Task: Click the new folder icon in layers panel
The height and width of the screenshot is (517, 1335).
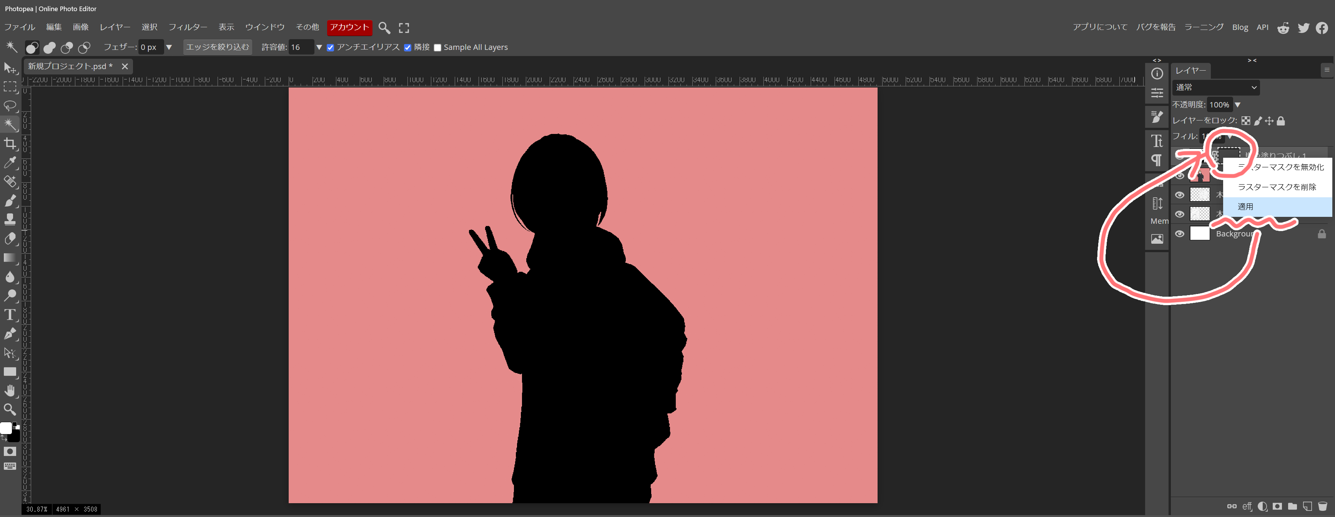Action: [x=1292, y=506]
